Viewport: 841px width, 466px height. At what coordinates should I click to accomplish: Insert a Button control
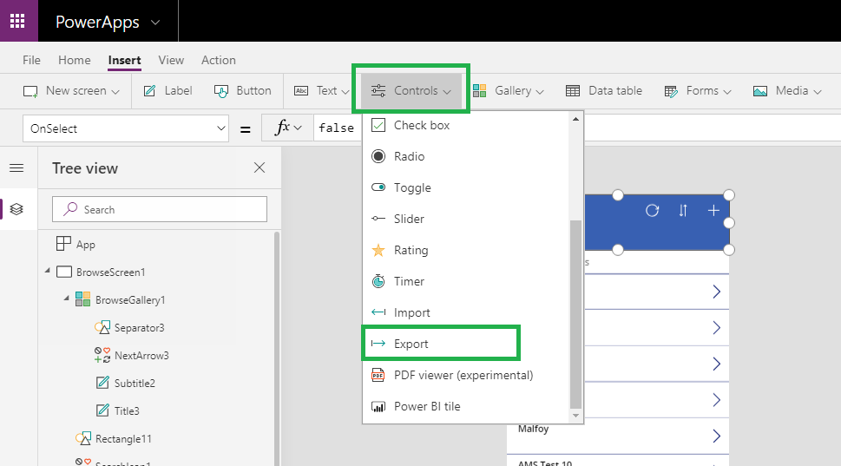tap(242, 90)
